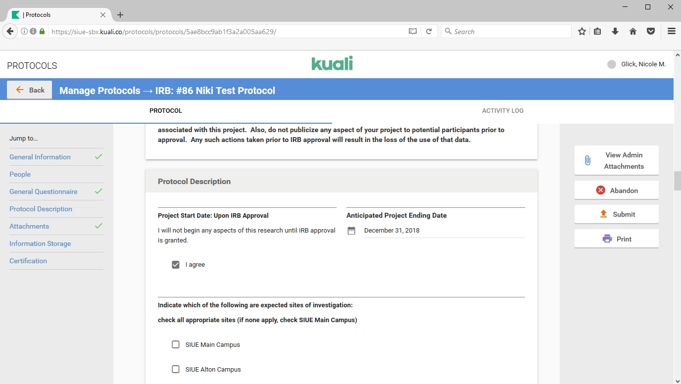681x384 pixels.
Task: Open the calendar icon for ending date
Action: coord(351,231)
